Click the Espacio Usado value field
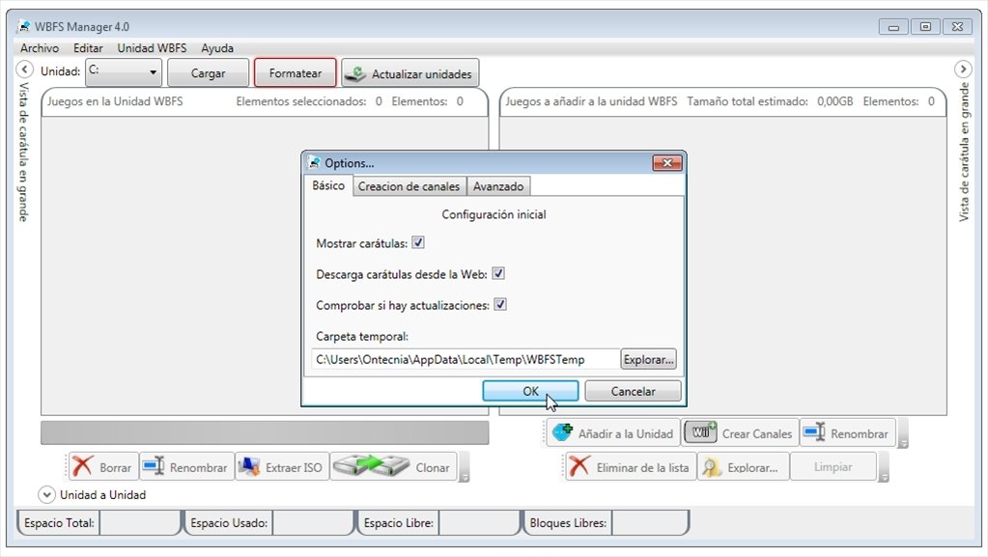 click(312, 522)
